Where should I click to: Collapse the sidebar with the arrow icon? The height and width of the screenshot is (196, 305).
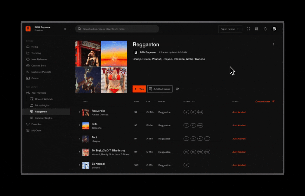tap(65, 29)
